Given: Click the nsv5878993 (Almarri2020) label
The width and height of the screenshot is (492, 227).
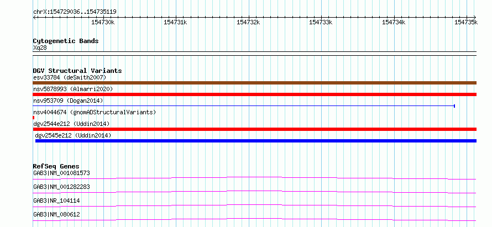Looking at the screenshot, I should pyautogui.click(x=73, y=89).
